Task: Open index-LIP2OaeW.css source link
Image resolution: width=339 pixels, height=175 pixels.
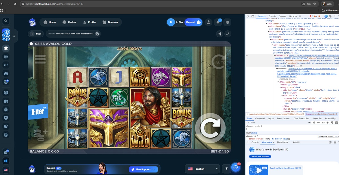Action: pyautogui.click(x=328, y=136)
